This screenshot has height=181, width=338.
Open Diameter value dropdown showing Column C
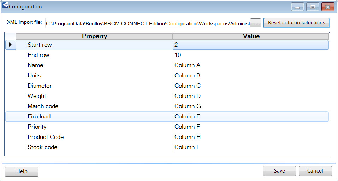click(x=251, y=86)
